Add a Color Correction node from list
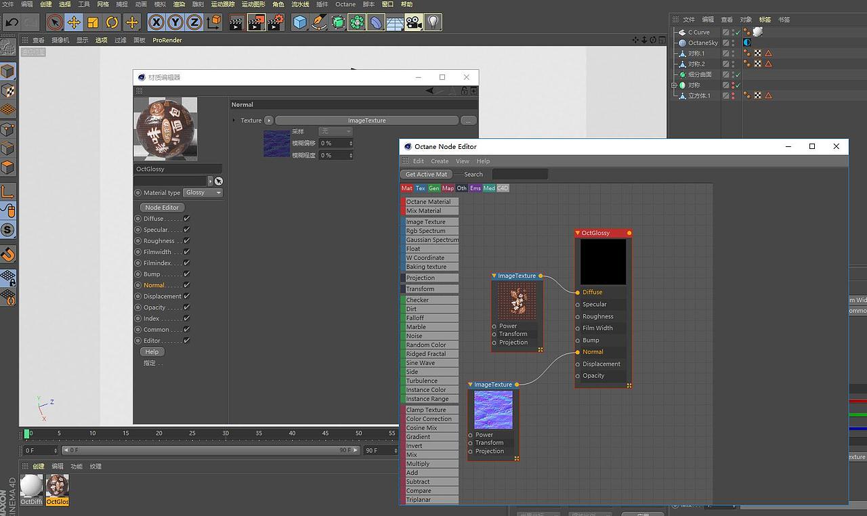Image resolution: width=867 pixels, height=516 pixels. point(431,419)
